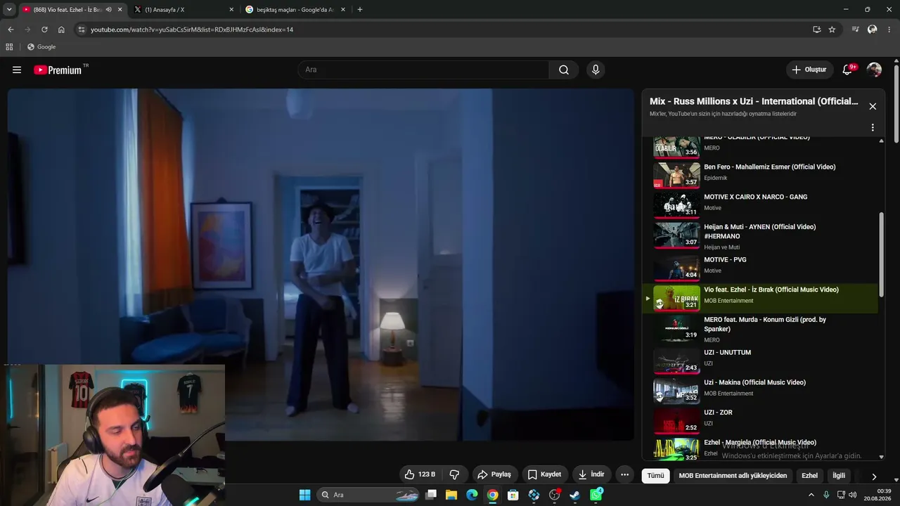Expand hidden system tray icons

[x=811, y=495]
